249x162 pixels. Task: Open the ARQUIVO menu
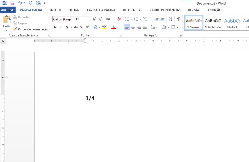coord(8,10)
